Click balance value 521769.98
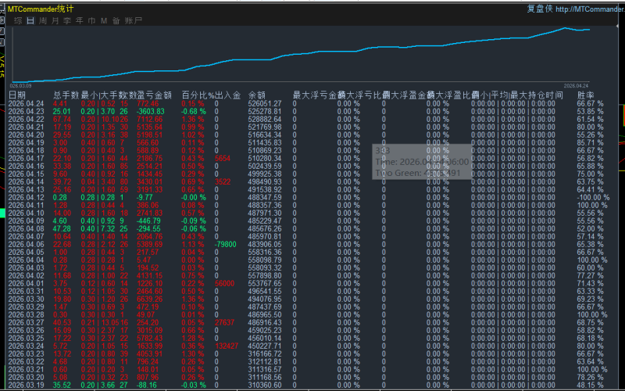 click(265, 127)
